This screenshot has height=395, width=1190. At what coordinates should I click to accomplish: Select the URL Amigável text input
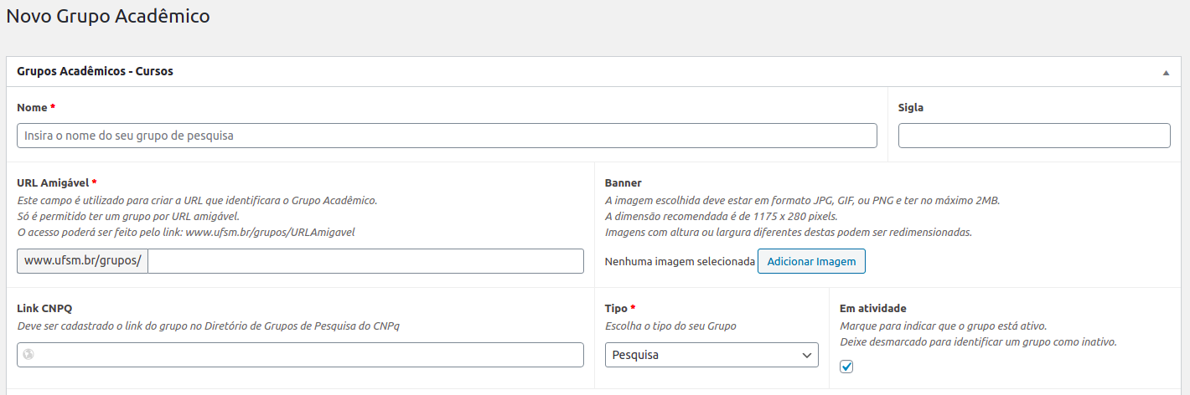pos(365,261)
